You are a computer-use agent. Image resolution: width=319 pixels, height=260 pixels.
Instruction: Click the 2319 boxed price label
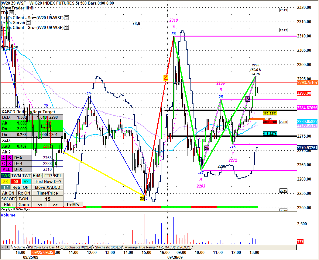point(283,10)
